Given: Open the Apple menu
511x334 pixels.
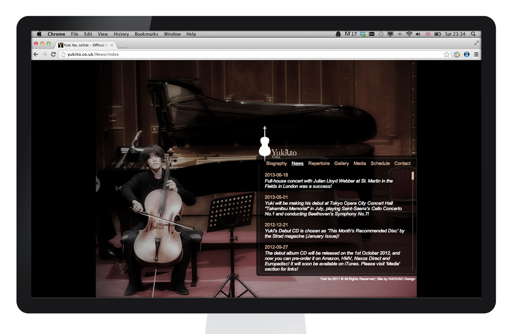Looking at the screenshot, I should pos(39,34).
